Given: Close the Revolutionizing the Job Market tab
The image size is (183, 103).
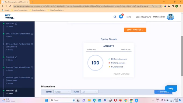Looking at the screenshot, I should pos(28,2).
